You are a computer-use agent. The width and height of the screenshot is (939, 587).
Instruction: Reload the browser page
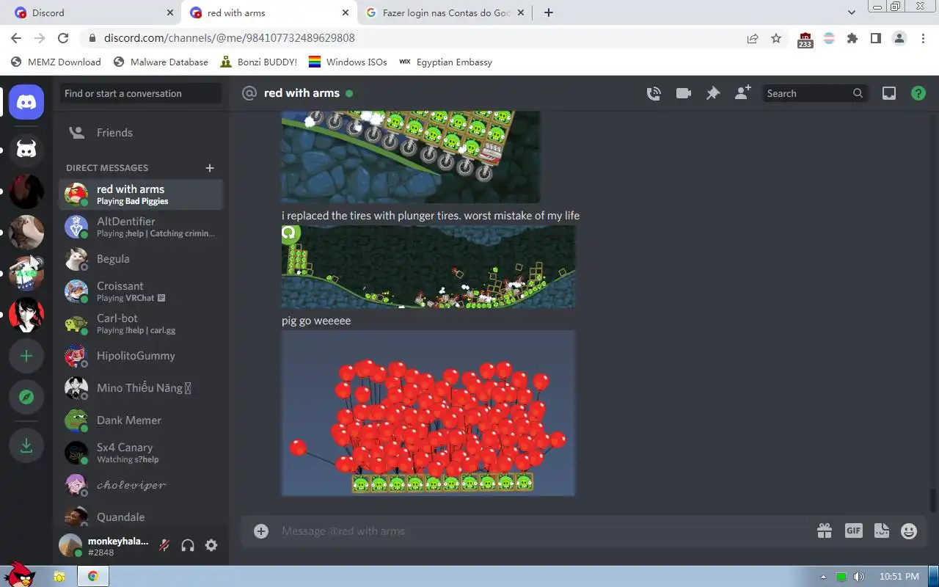click(x=63, y=38)
